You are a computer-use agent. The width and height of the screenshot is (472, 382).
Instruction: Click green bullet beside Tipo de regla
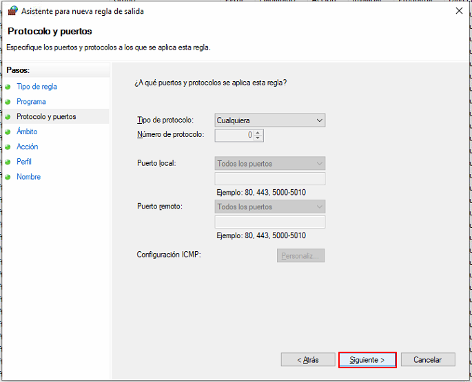coord(8,87)
